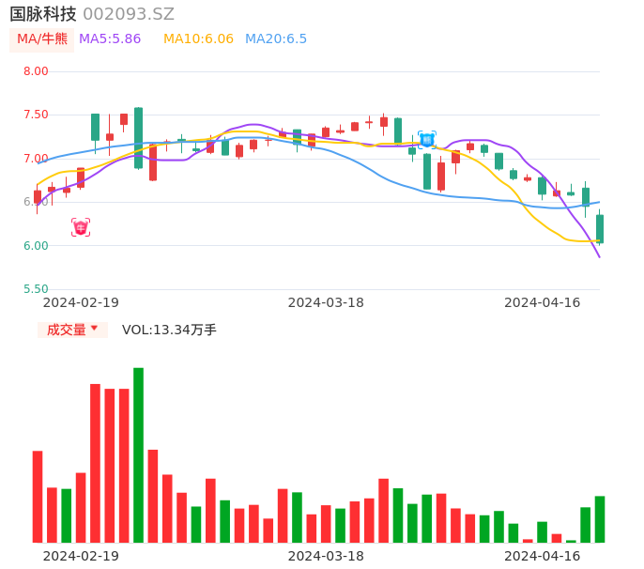Image resolution: width=644 pixels, height=569 pixels.
Task: Click the last green candlestick on the right
Action: 600,229
